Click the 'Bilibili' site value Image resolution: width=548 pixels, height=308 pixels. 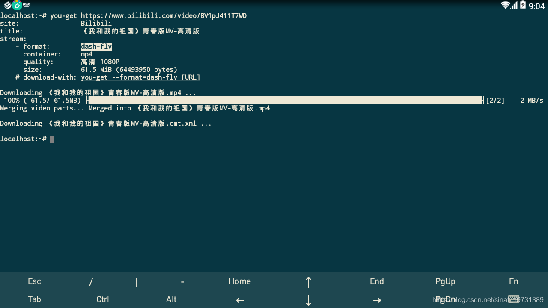[96, 24]
